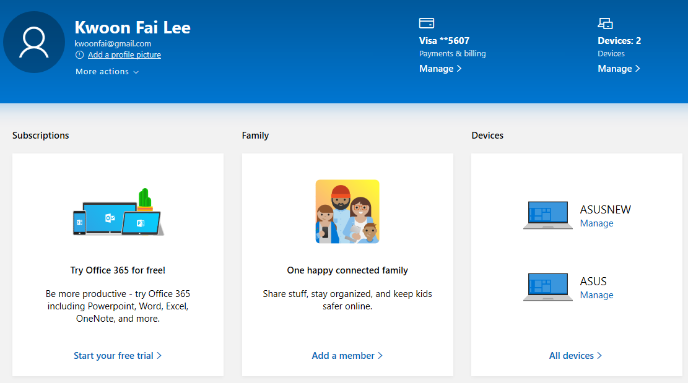
Task: Click the info icon beside Add a profile picture
Action: 79,55
